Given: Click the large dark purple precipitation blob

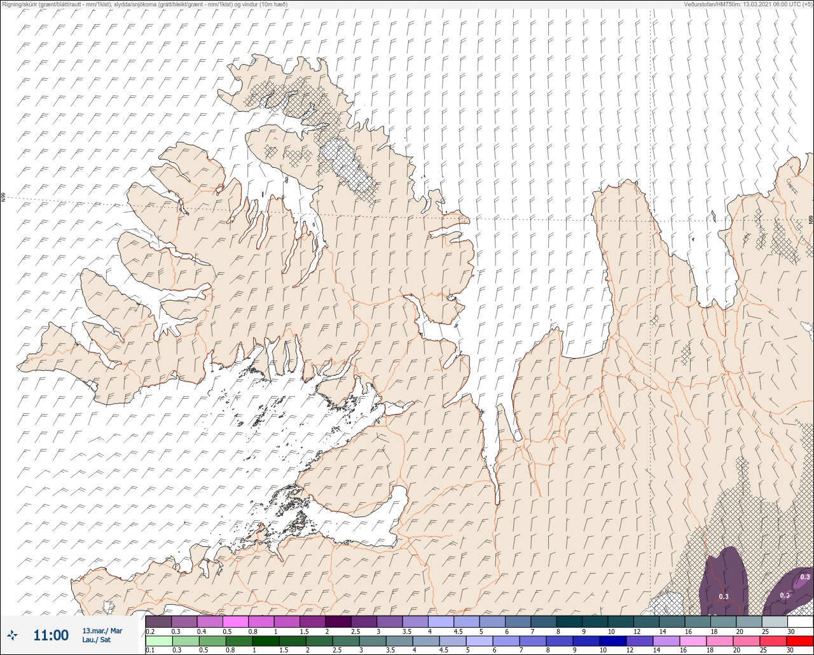Looking at the screenshot, I should tap(724, 582).
